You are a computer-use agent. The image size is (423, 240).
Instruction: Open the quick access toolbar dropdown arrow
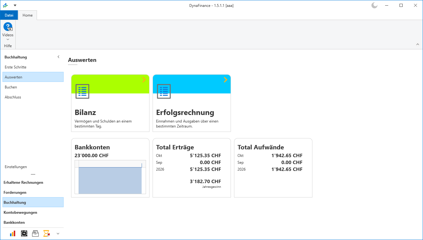coord(15,5)
